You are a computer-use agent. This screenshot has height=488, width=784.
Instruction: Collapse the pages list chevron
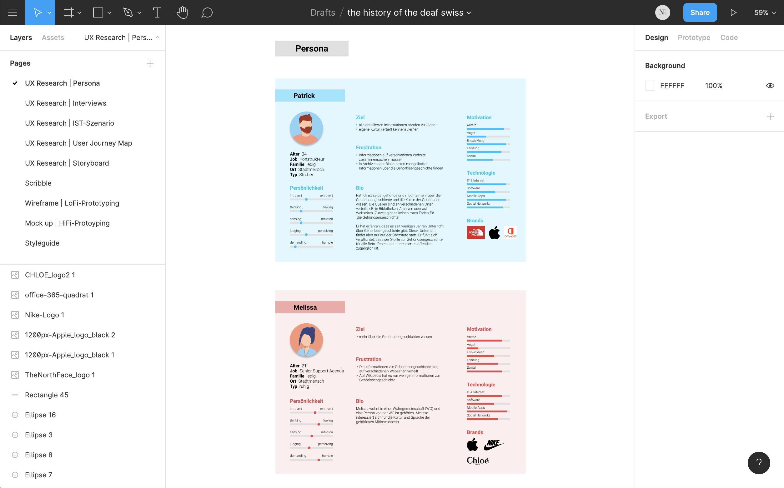(158, 37)
